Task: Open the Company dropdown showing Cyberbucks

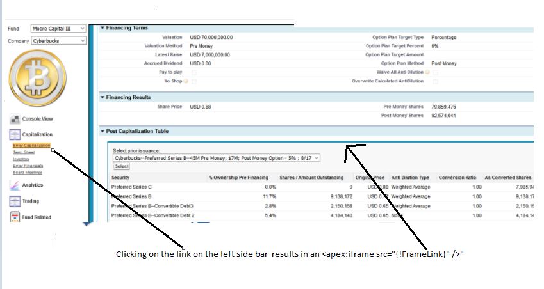Action: [58, 41]
